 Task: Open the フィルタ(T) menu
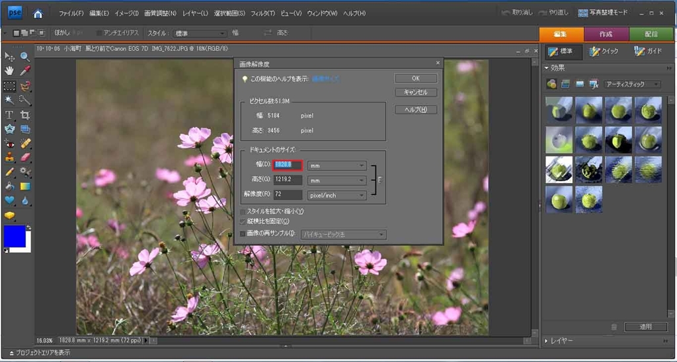click(262, 13)
